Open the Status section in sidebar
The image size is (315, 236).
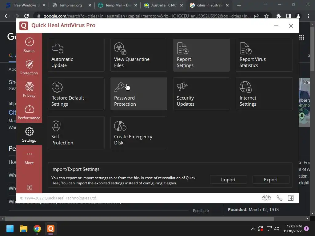coord(29,45)
